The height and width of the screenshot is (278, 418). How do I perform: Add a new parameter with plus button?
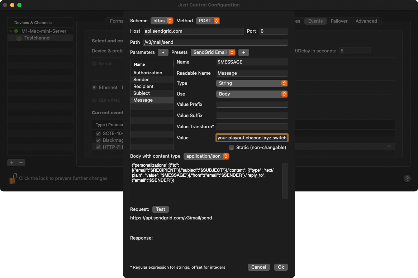[163, 52]
